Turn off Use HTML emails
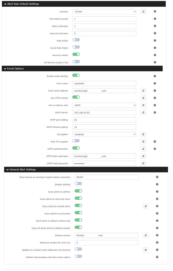The image size is (173, 271). tap(76, 97)
